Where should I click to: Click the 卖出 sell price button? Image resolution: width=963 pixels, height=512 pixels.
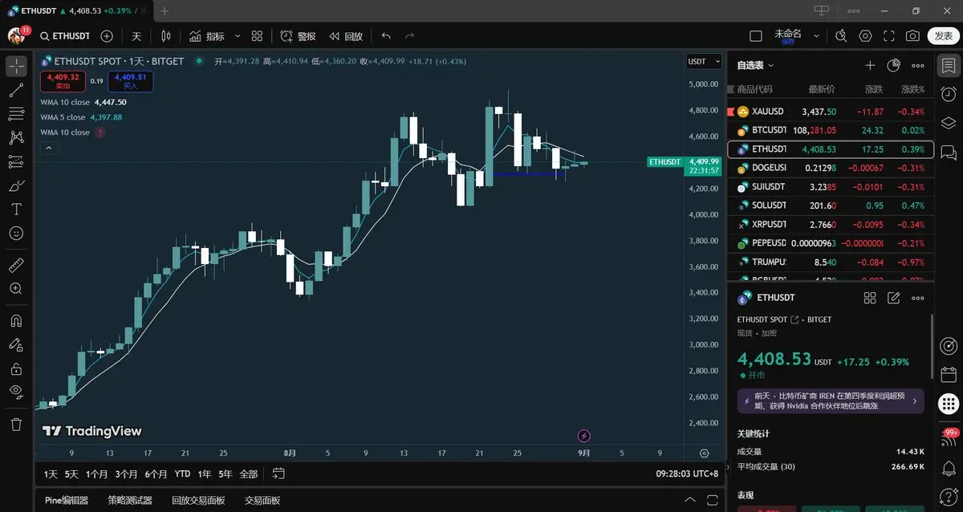click(x=61, y=81)
